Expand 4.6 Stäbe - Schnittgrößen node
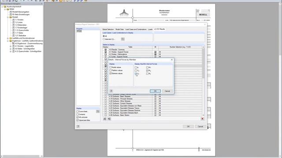 pyautogui.click(x=11, y=49)
